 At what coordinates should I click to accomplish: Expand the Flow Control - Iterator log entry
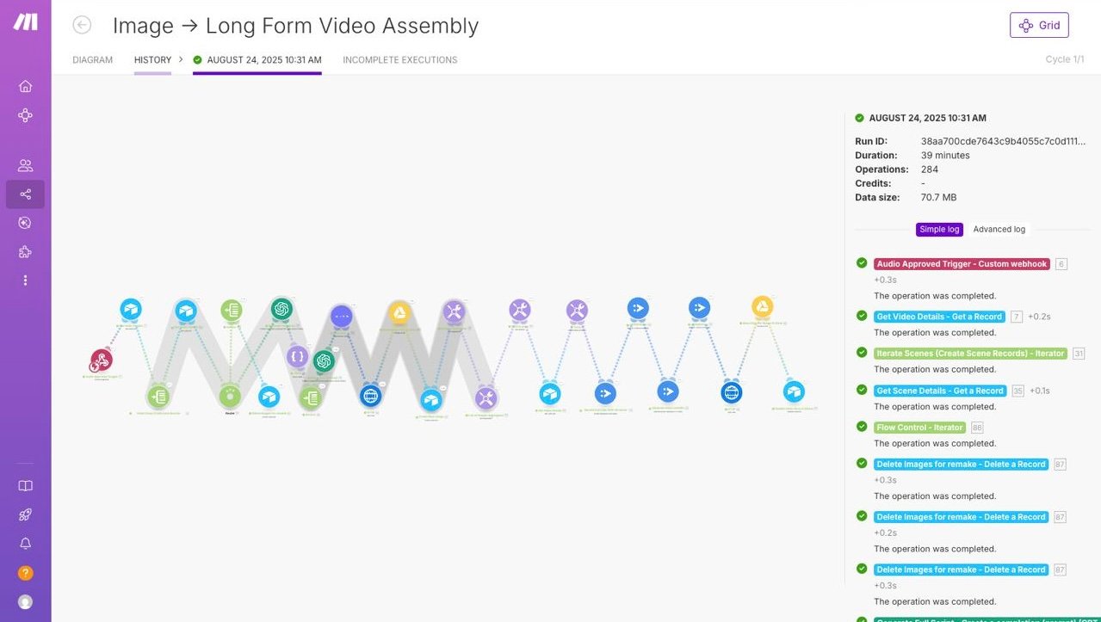coord(919,428)
